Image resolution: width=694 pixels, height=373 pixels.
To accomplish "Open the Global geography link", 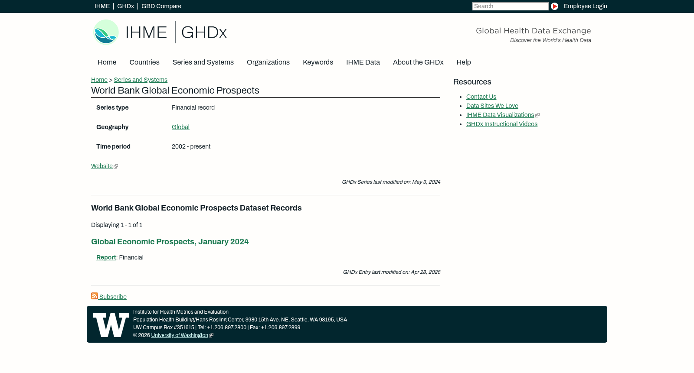I will (x=180, y=127).
